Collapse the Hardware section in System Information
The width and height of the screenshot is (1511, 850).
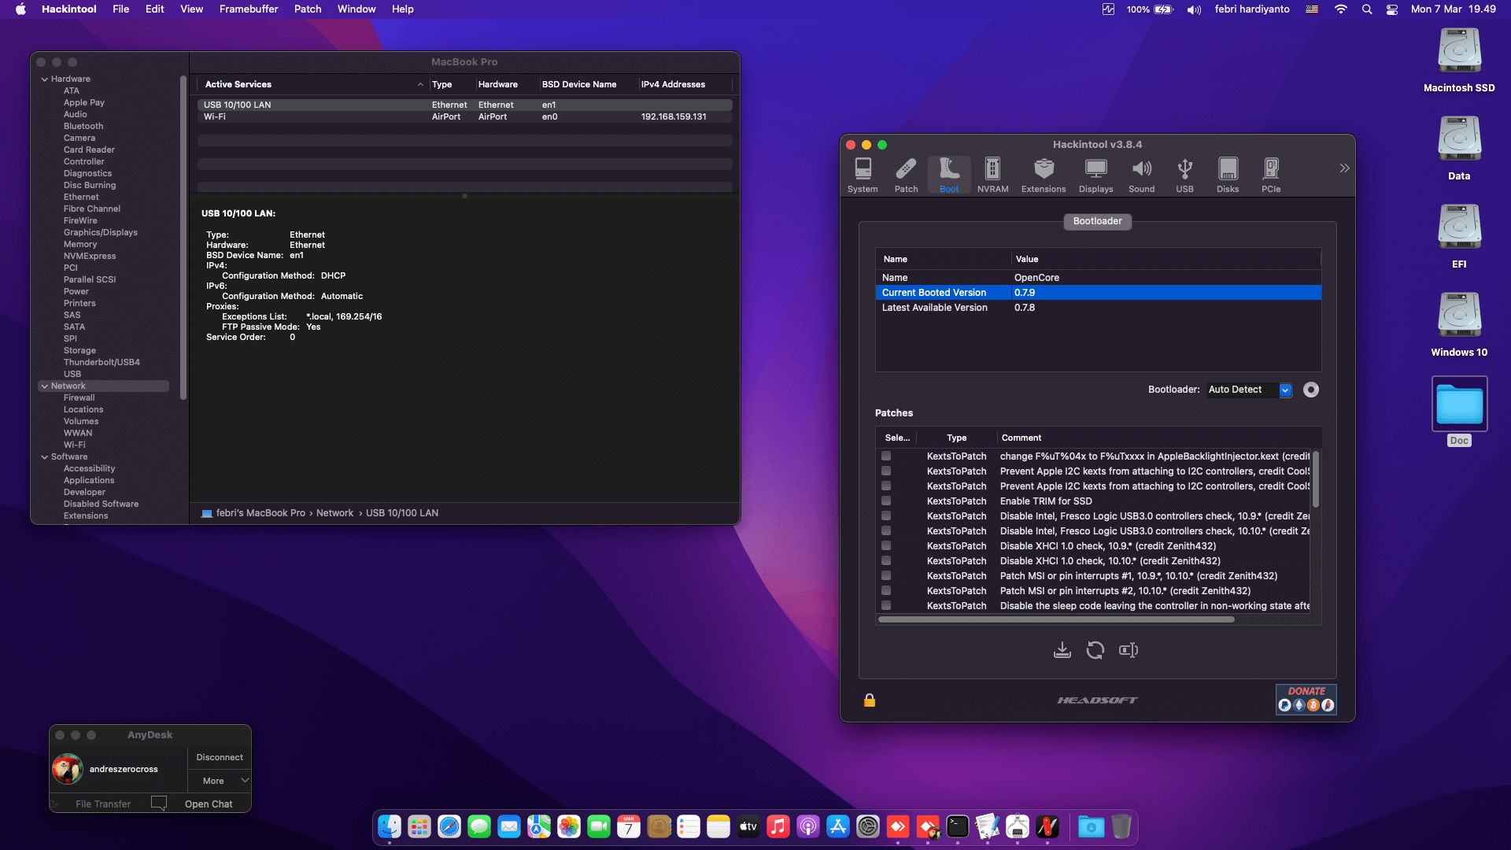(x=45, y=79)
